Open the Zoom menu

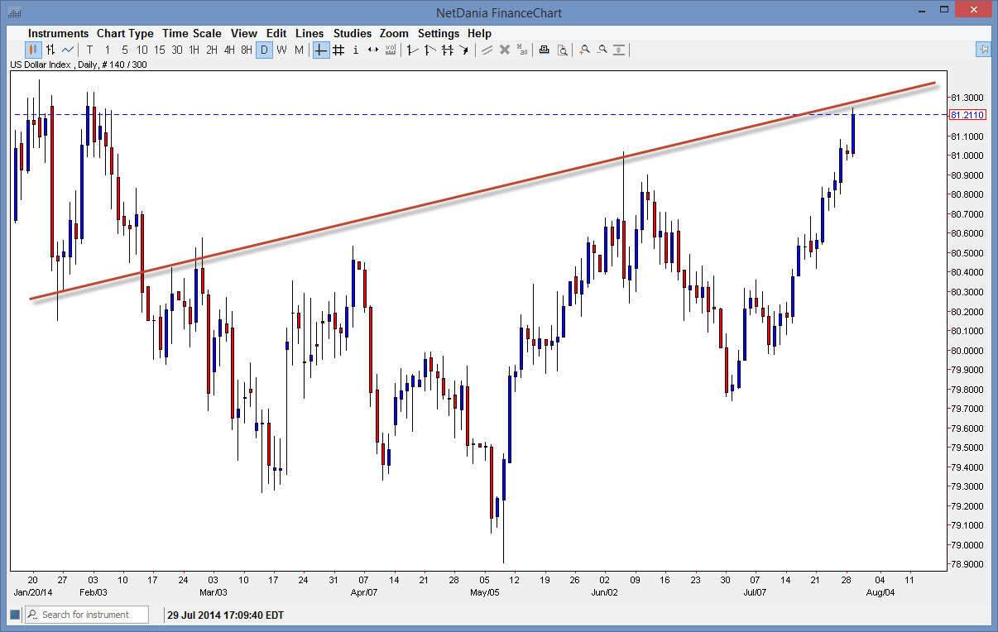pyautogui.click(x=394, y=33)
